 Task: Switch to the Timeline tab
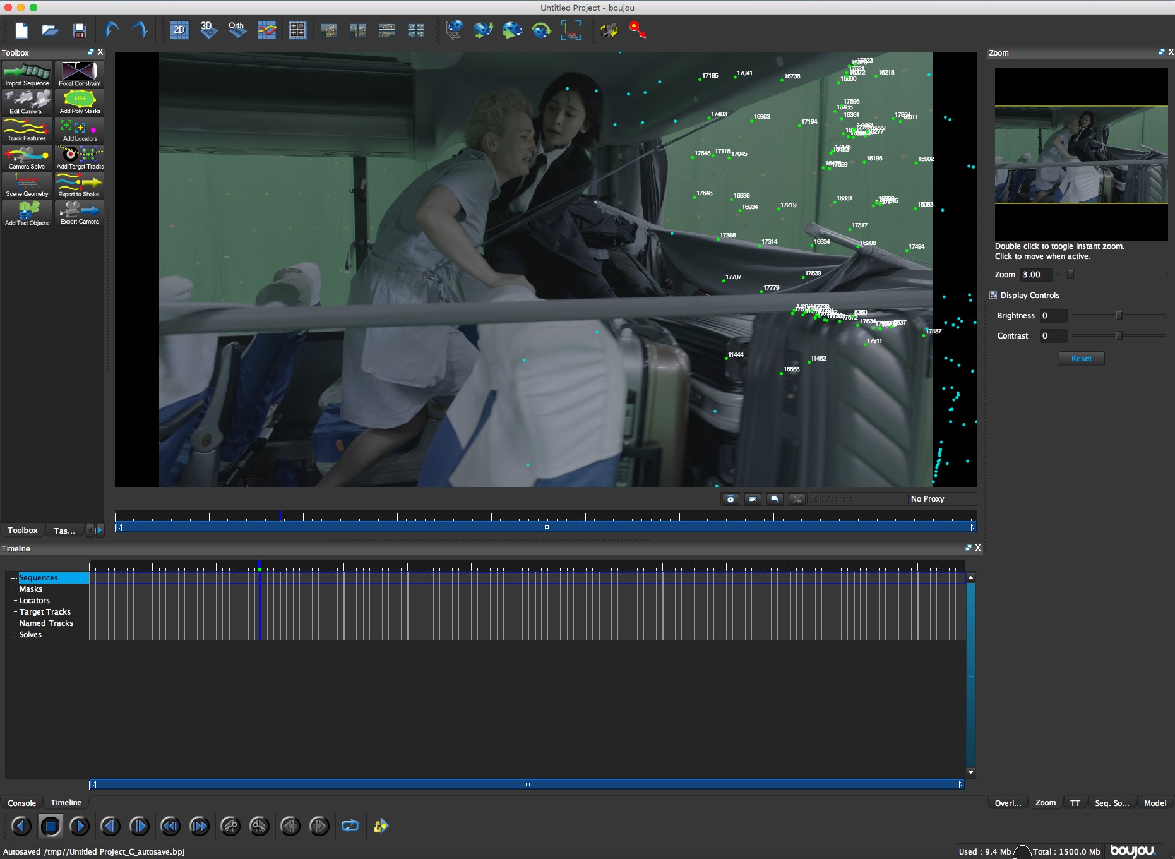coord(66,803)
